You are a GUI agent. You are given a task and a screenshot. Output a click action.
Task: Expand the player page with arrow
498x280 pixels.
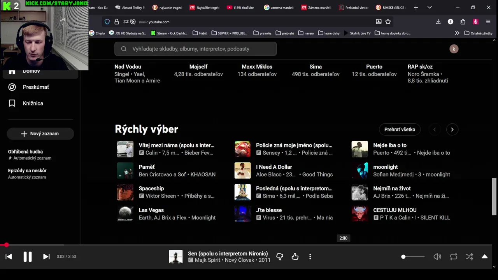click(x=485, y=257)
